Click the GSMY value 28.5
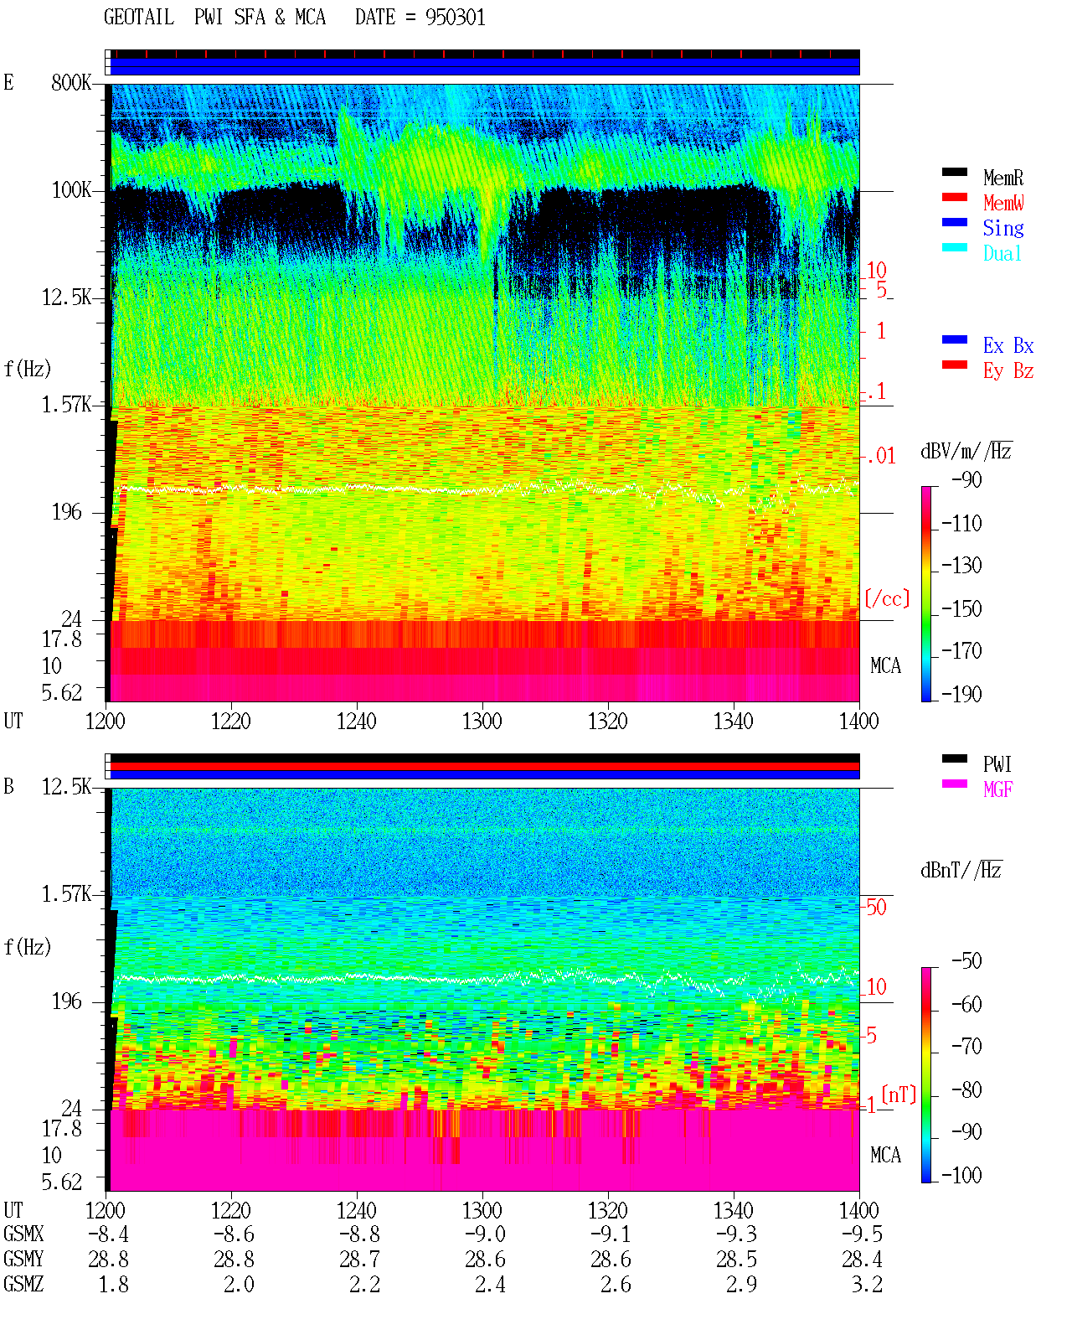Viewport: 1072px width, 1335px height. (x=737, y=1260)
